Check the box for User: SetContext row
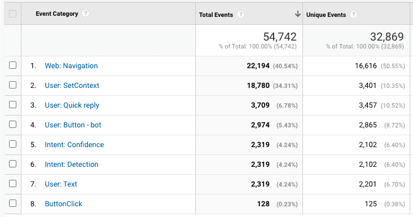This screenshot has height=217, width=413. [x=12, y=85]
